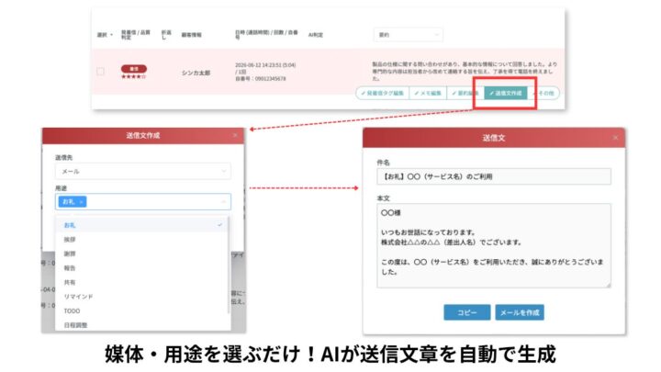The height and width of the screenshot is (372, 661).
Task: Select 共有 from the 用途 list
Action: click(x=142, y=283)
